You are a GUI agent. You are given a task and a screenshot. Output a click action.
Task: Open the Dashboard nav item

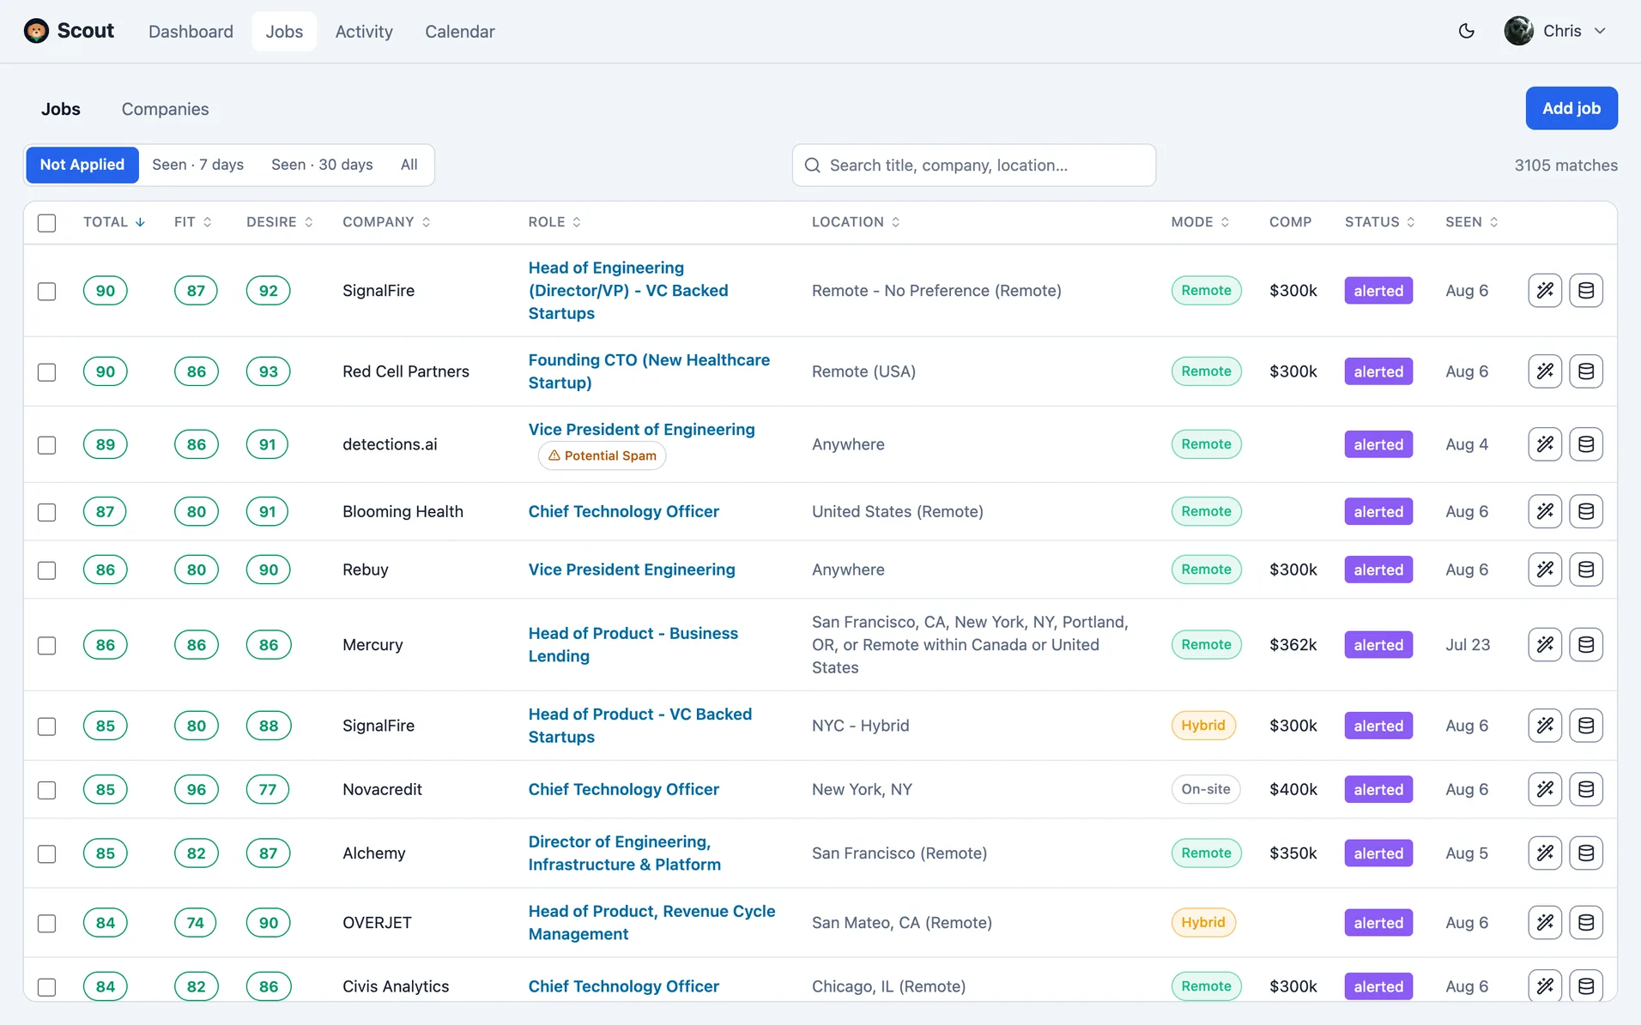(191, 32)
